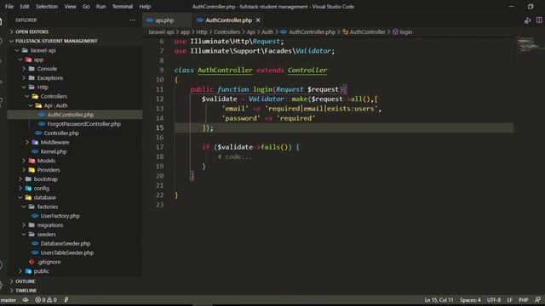Viewport: 545px width, 306px height.
Task: Click Ln 15, Col 11 cursor position
Action: [439, 300]
